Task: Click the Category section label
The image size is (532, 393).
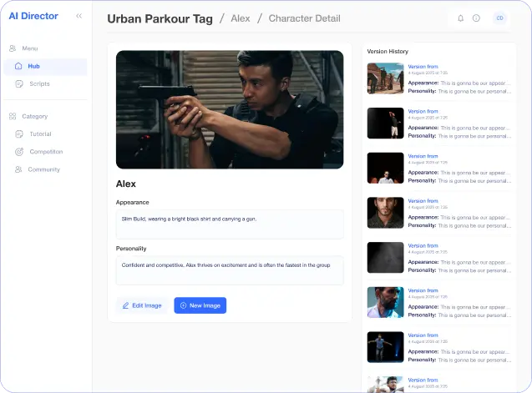Action: pyautogui.click(x=34, y=116)
